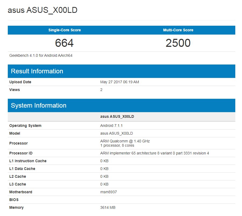Click the System Information section header
Image resolution: width=242 pixels, height=216 pixels.
pyautogui.click(x=39, y=105)
